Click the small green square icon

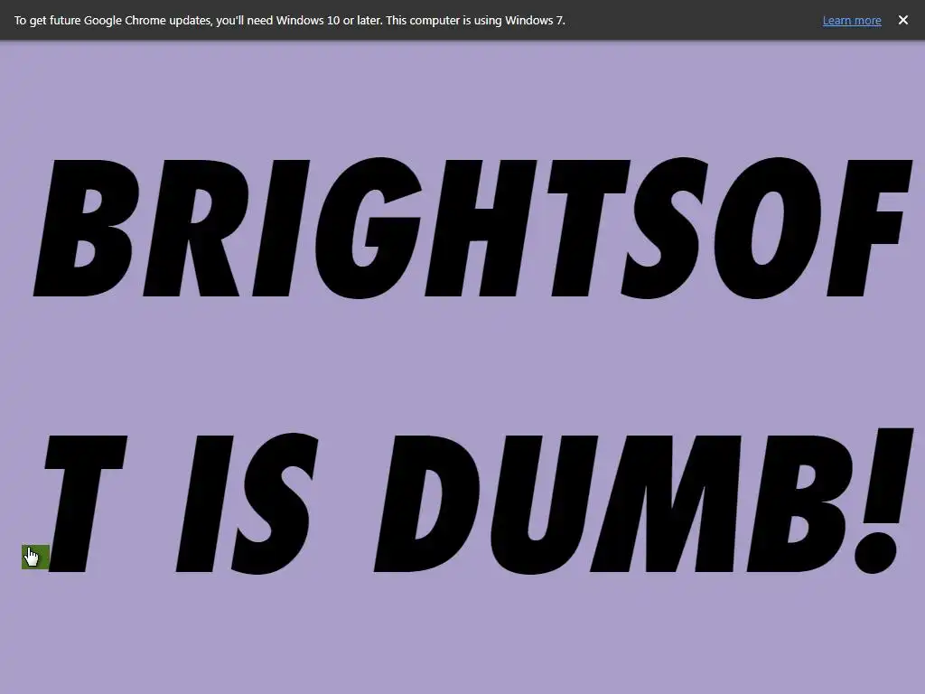[35, 557]
